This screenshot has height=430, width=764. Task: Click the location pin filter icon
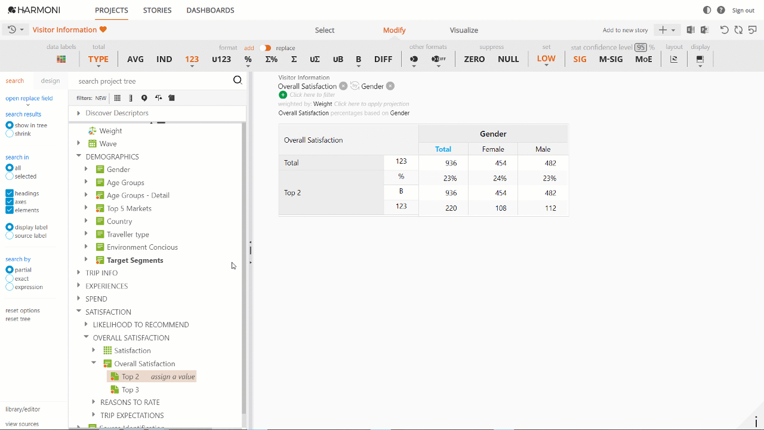(x=144, y=98)
